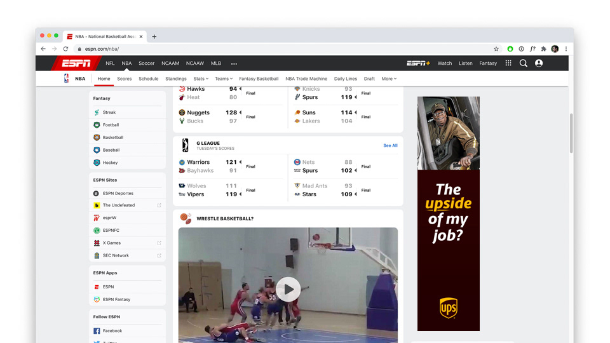The width and height of the screenshot is (610, 343).
Task: Open the Standings tab
Action: click(x=176, y=79)
